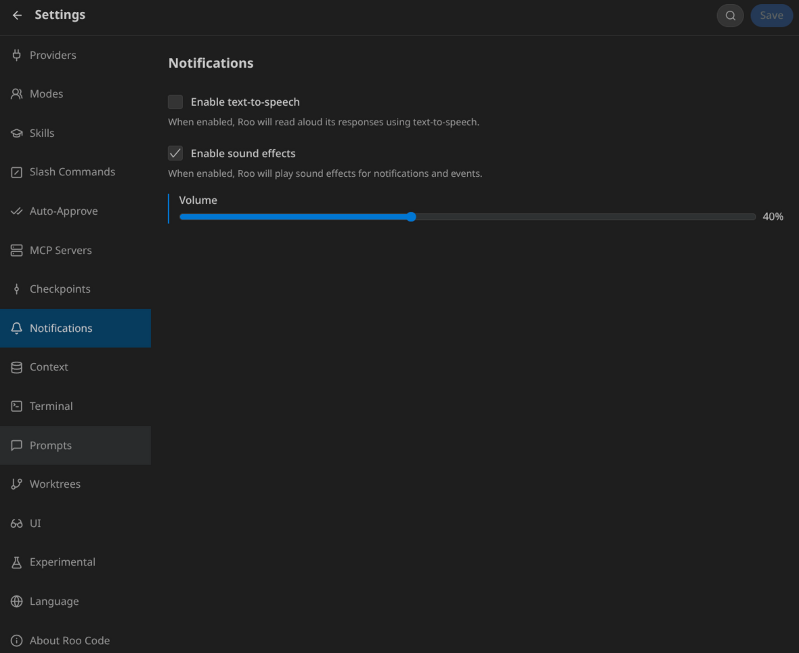Open the Modes settings tab

46,94
